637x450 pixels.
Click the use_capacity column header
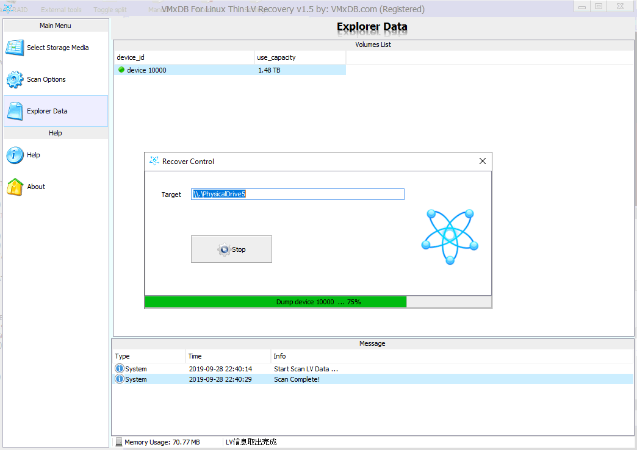(x=300, y=57)
